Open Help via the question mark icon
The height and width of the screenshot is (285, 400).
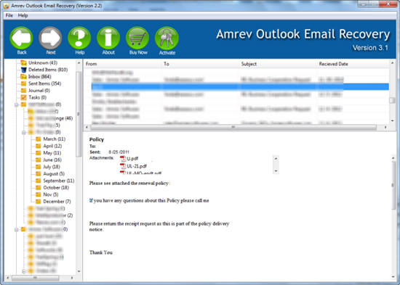pyautogui.click(x=79, y=38)
